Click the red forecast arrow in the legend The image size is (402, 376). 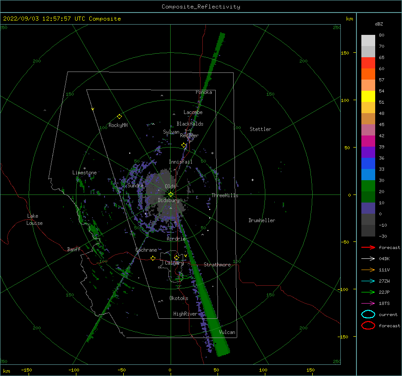[368, 247]
